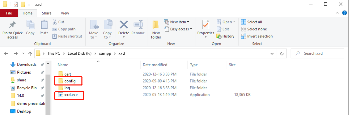Image resolution: width=349 pixels, height=115 pixels.
Task: Click the Delete icon in ribbon
Action: (x=124, y=25)
